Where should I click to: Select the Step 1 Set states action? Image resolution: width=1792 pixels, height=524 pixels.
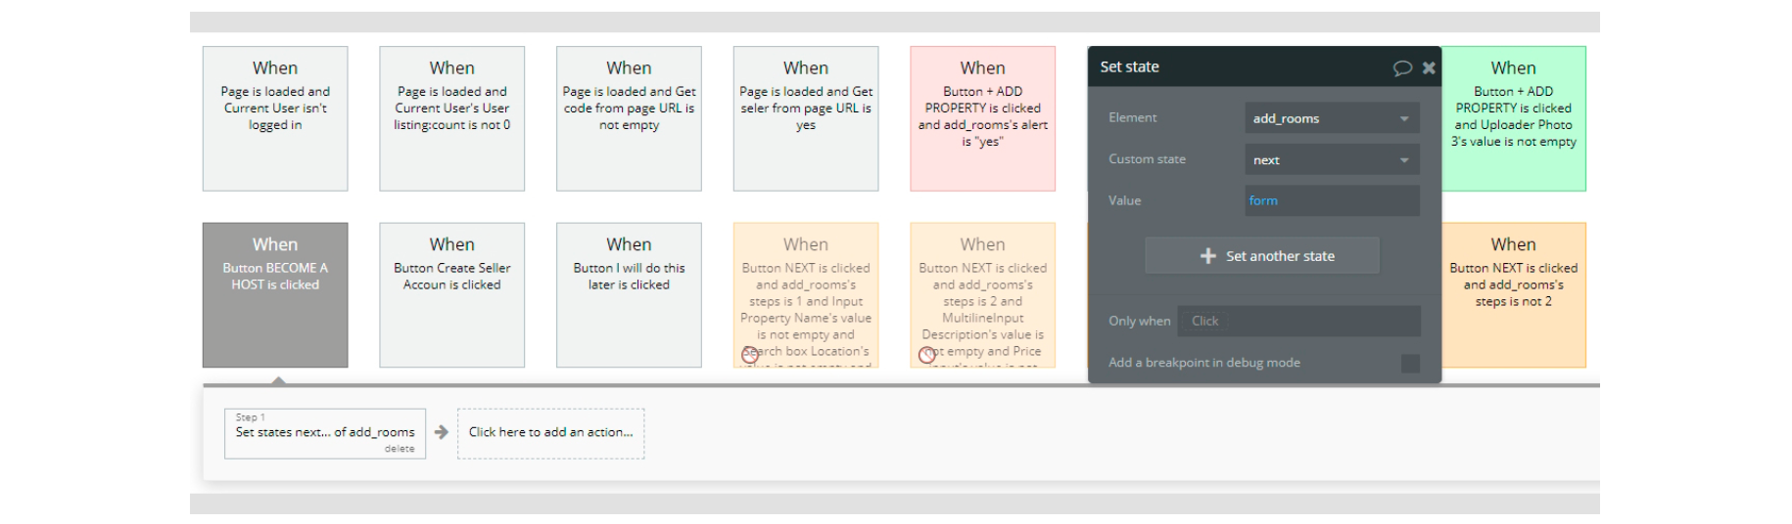pyautogui.click(x=325, y=433)
